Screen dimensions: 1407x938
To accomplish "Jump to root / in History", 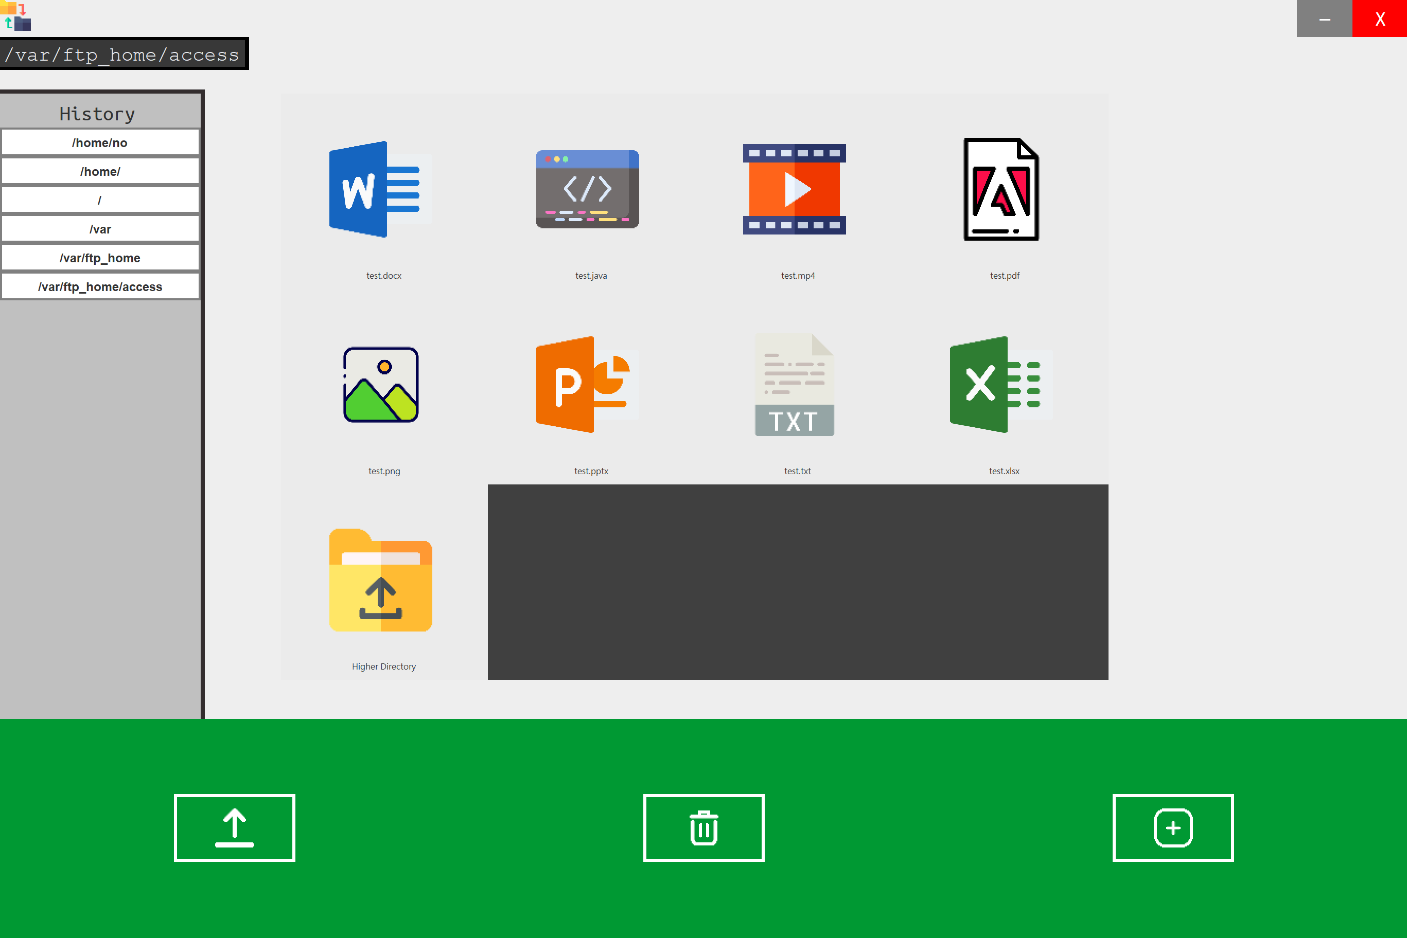I will [x=100, y=200].
